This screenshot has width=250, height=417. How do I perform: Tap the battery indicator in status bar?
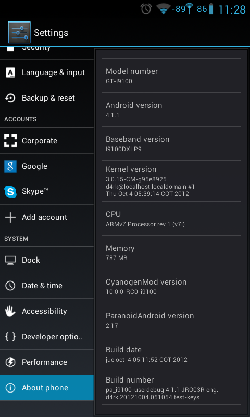click(x=211, y=9)
